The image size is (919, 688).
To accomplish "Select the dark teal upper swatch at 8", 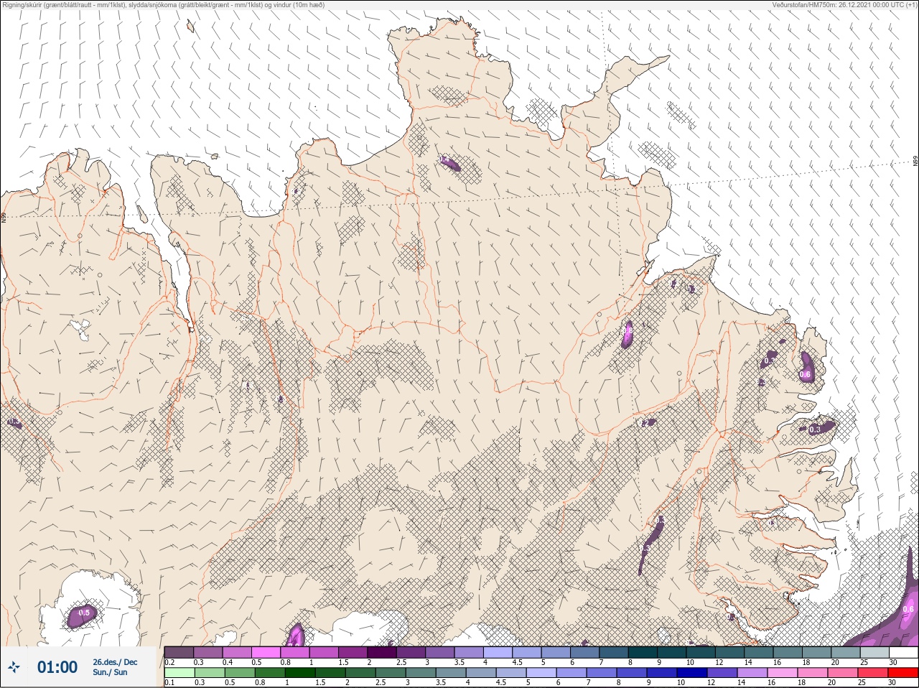I will pyautogui.click(x=643, y=653).
